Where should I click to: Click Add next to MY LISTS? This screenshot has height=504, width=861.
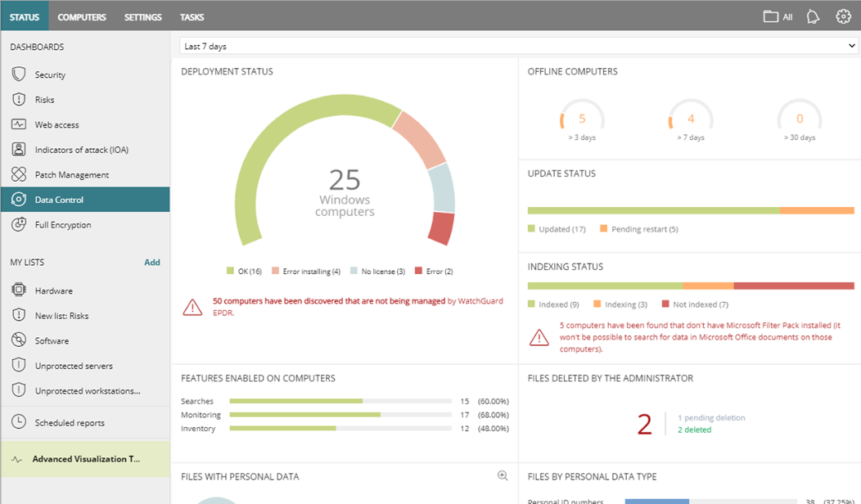coord(152,262)
